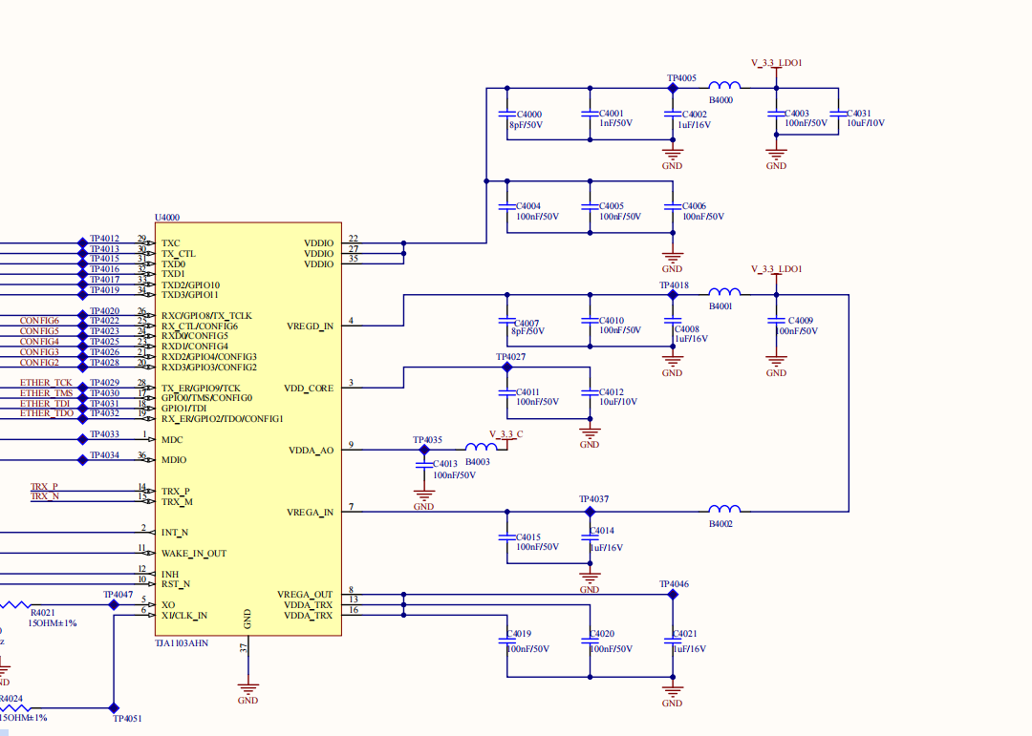The height and width of the screenshot is (736, 1032).
Task: Select test point TP4047 on XO line
Action: tap(114, 604)
